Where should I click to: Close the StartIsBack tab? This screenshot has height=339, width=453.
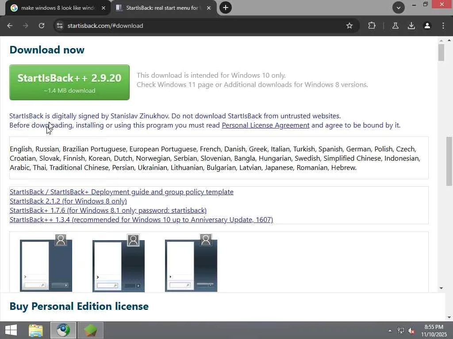coord(209,8)
